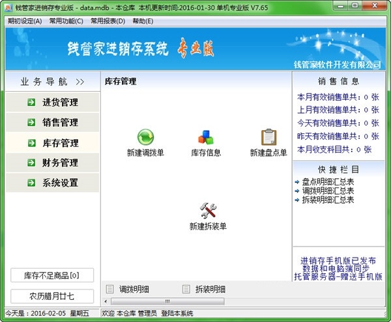Open the 新建调拨单 green arrows icon
The width and height of the screenshot is (391, 322).
(145, 137)
